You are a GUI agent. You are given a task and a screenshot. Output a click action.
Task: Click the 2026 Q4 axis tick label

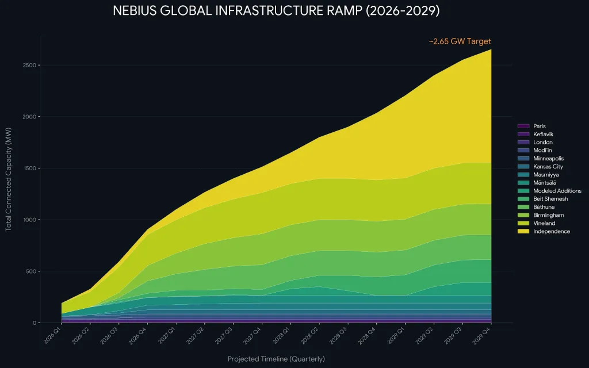tap(137, 335)
